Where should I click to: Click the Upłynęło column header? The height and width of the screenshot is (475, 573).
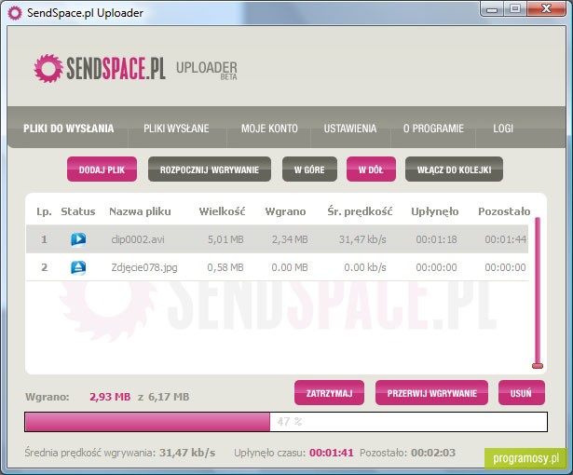[x=435, y=211]
